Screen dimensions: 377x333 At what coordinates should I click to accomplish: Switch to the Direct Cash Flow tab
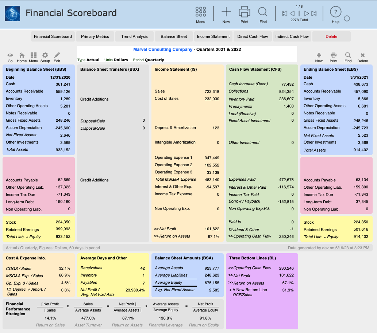(x=253, y=36)
